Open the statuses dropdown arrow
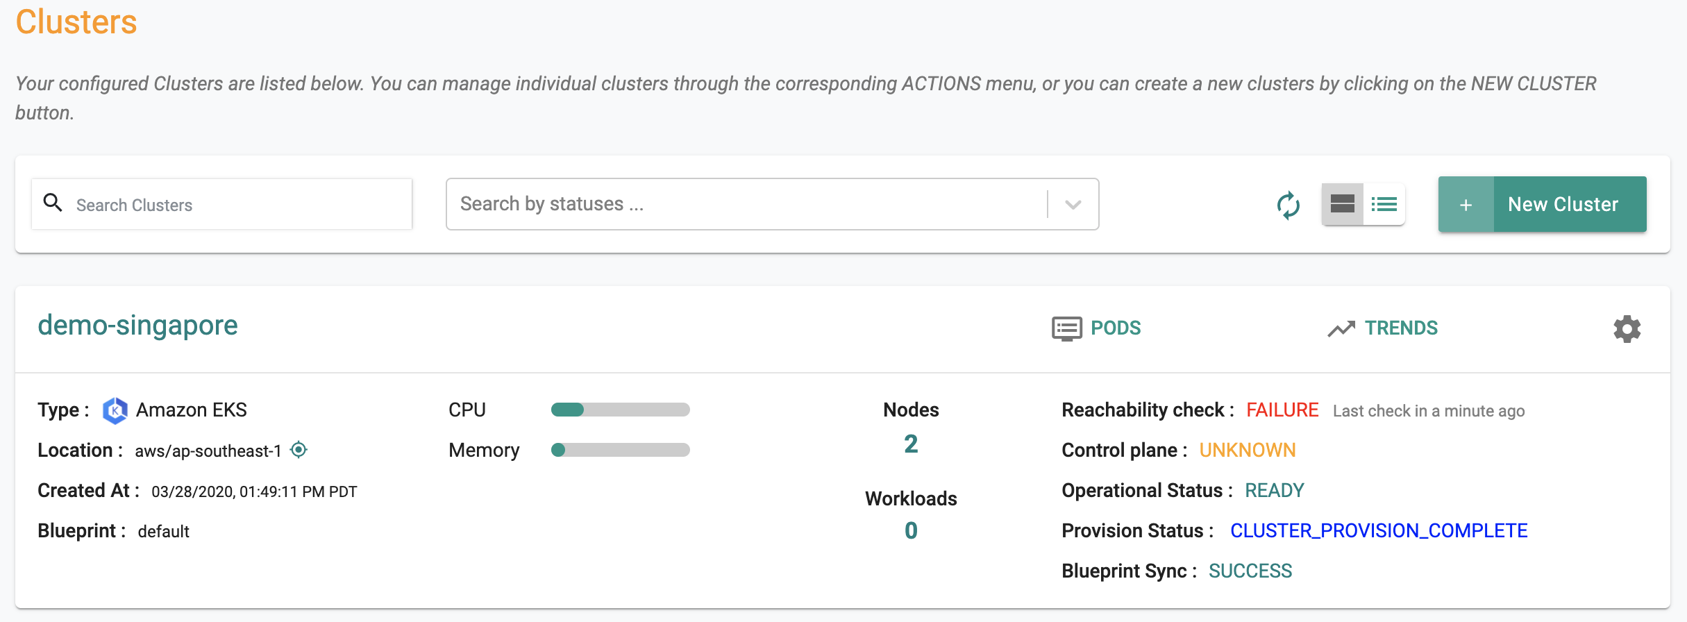1687x622 pixels. (1073, 205)
